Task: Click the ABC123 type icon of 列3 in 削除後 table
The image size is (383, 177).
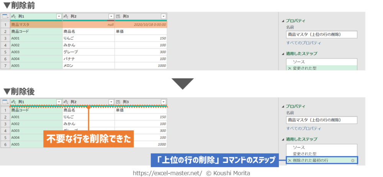Action: tap(118, 102)
